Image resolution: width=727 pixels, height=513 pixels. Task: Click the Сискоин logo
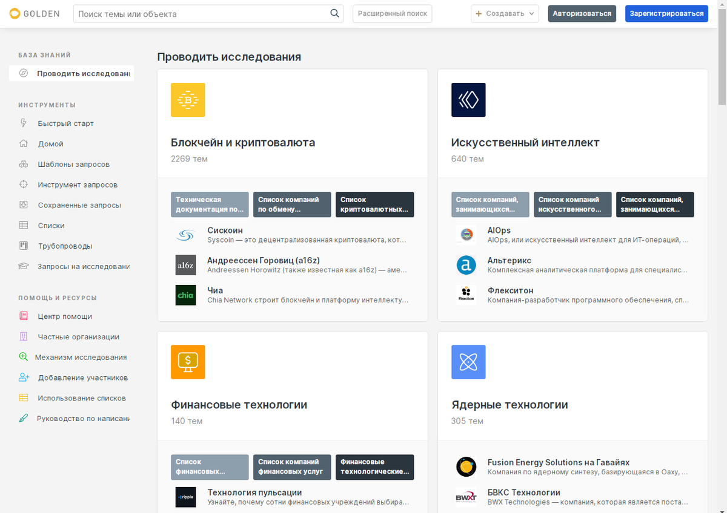185,235
